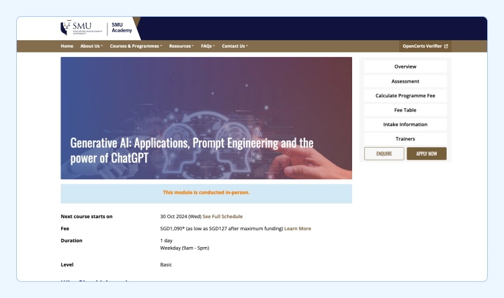The image size is (504, 298).
Task: Jump to the Trainers section
Action: coord(405,139)
